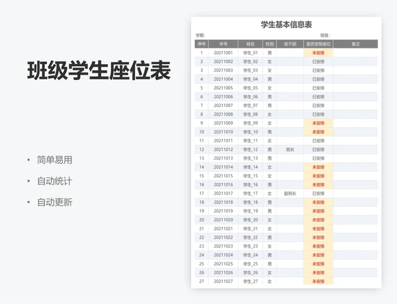
Task: Click name cell "学生_27"
Action: click(x=250, y=282)
